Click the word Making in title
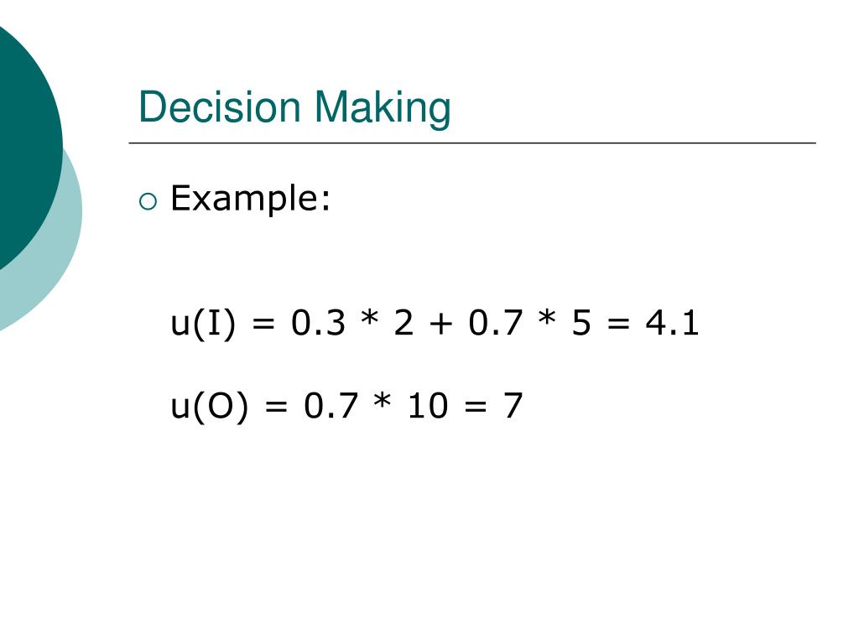 click(x=383, y=108)
